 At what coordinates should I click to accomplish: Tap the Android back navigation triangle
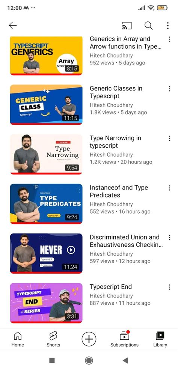(x=125, y=360)
